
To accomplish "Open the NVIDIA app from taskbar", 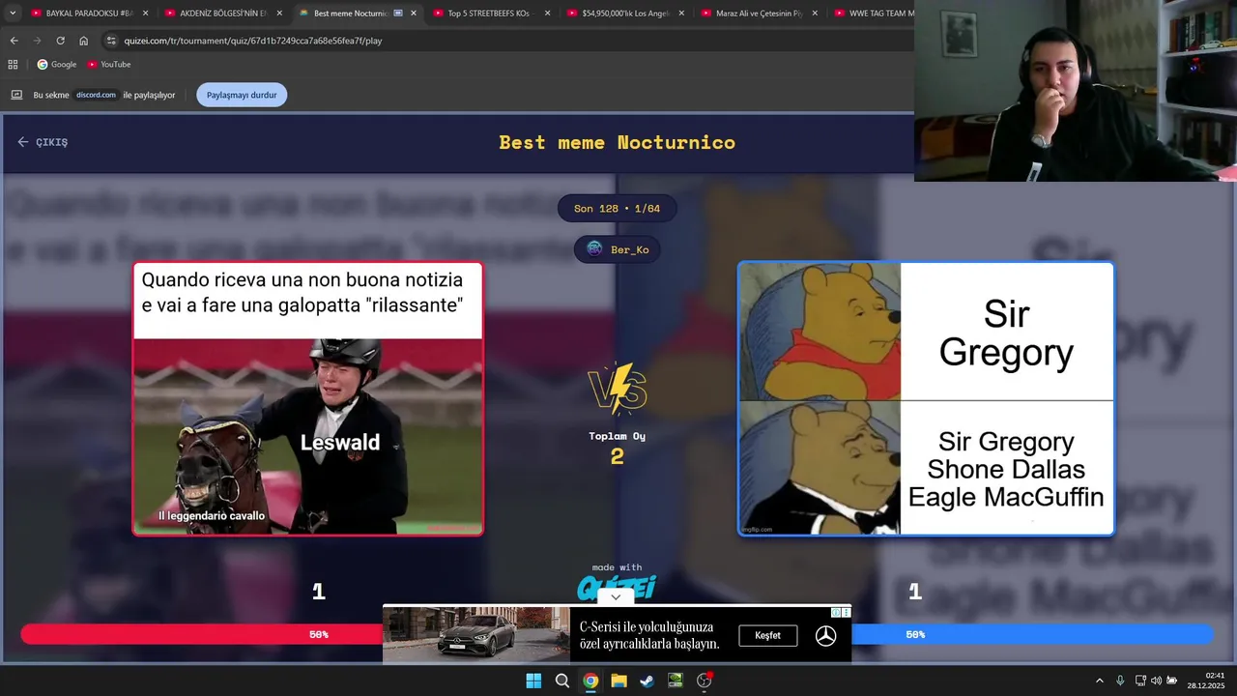I will point(676,681).
